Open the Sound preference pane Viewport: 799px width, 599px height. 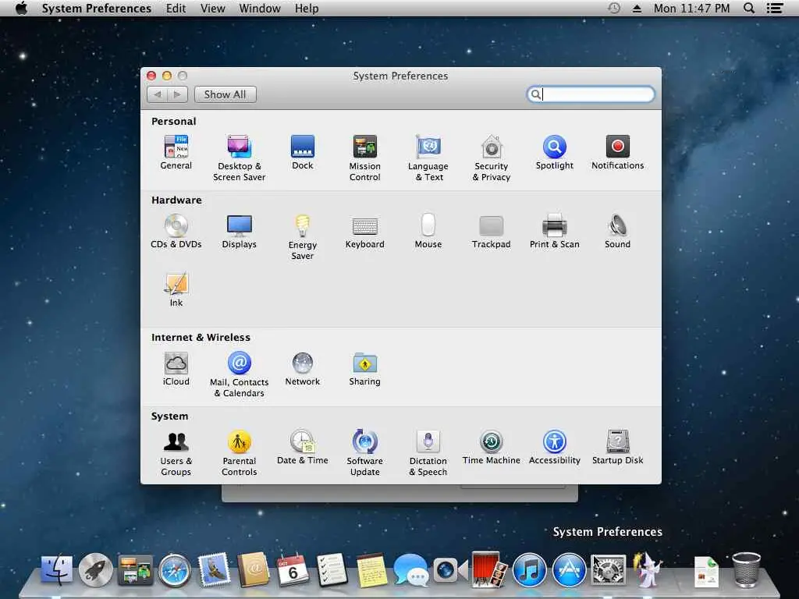coord(618,231)
